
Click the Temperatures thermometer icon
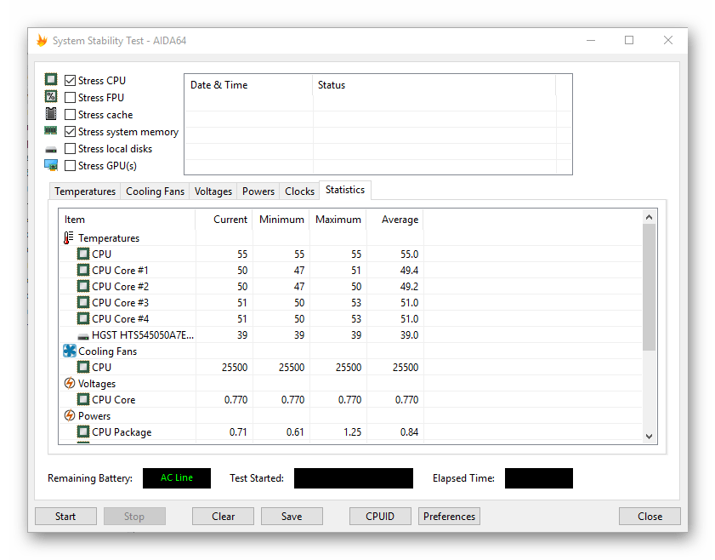coord(69,238)
